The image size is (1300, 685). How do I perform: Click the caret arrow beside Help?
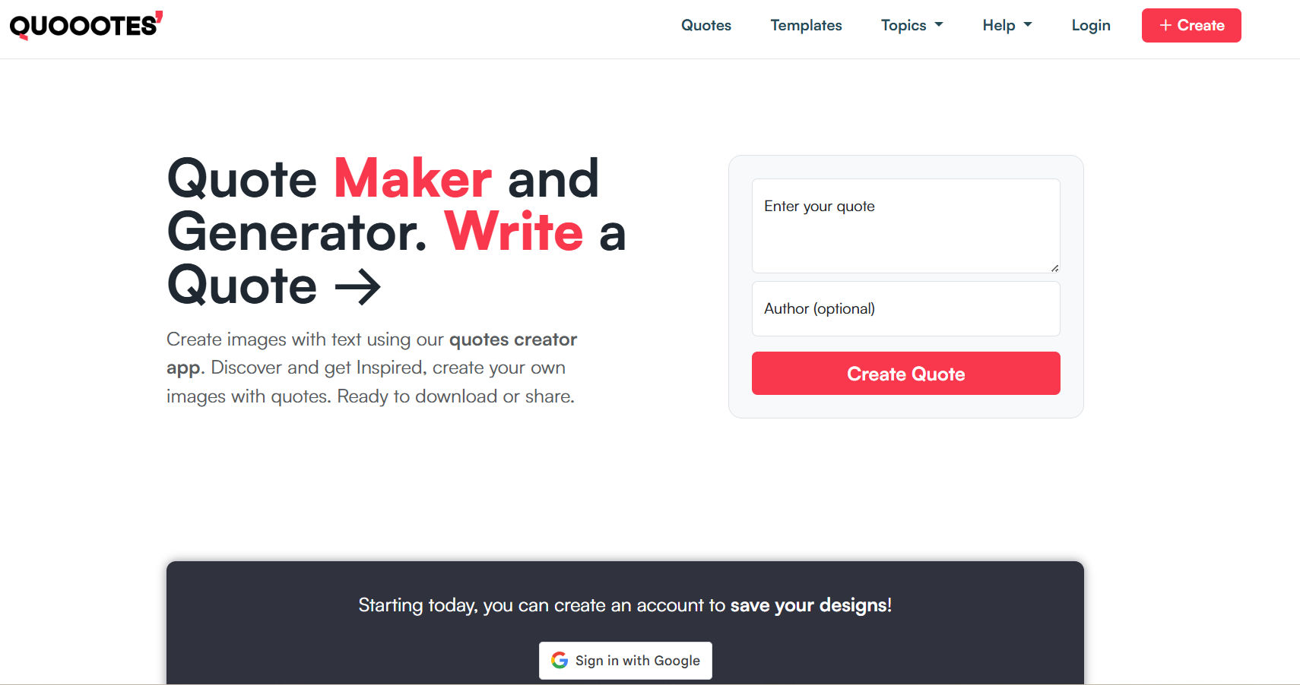(x=1028, y=25)
